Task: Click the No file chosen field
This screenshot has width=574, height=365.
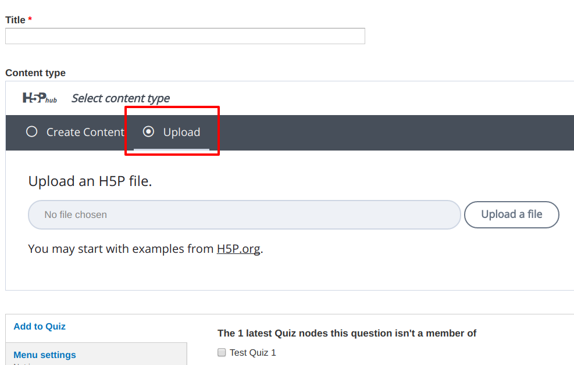Action: pyautogui.click(x=244, y=214)
